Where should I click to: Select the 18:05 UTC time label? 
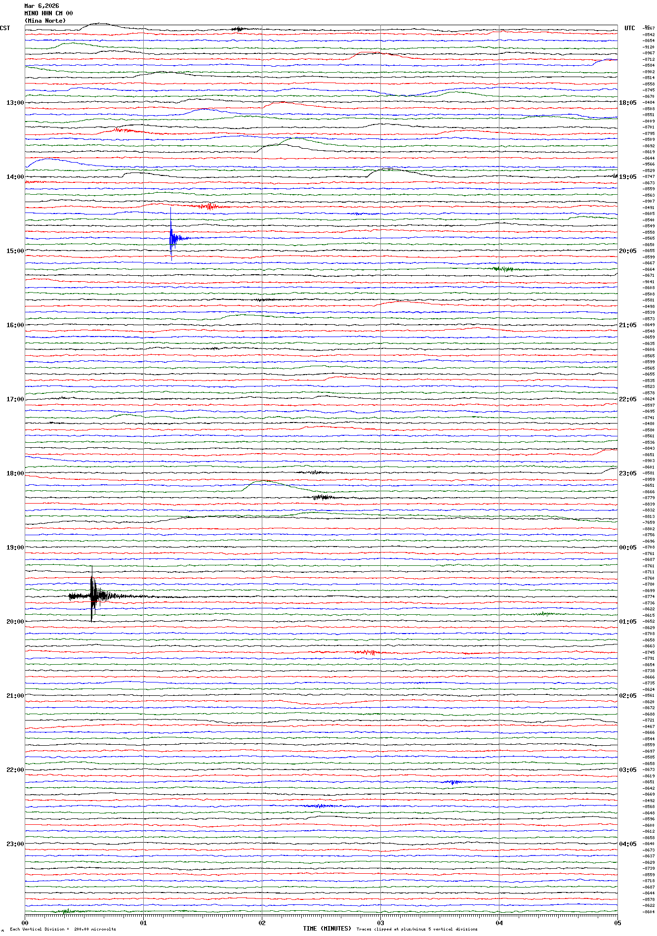627,103
